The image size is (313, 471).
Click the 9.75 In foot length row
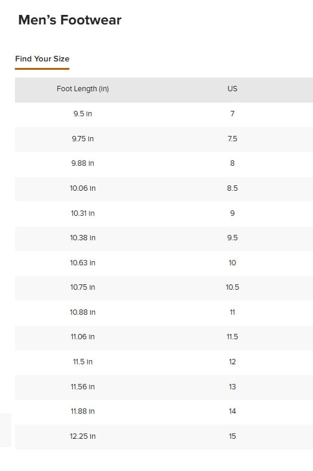click(x=164, y=139)
